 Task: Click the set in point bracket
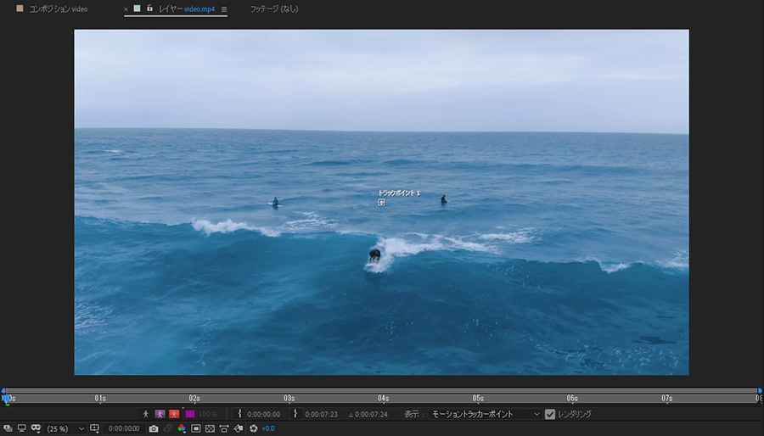240,414
